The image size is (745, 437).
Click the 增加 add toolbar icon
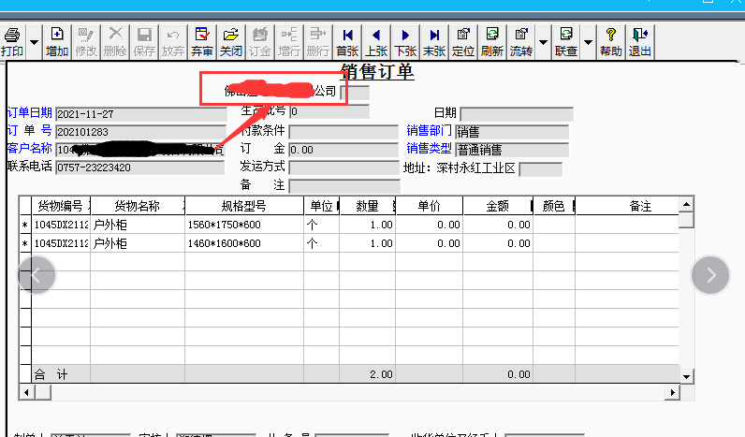pos(57,42)
